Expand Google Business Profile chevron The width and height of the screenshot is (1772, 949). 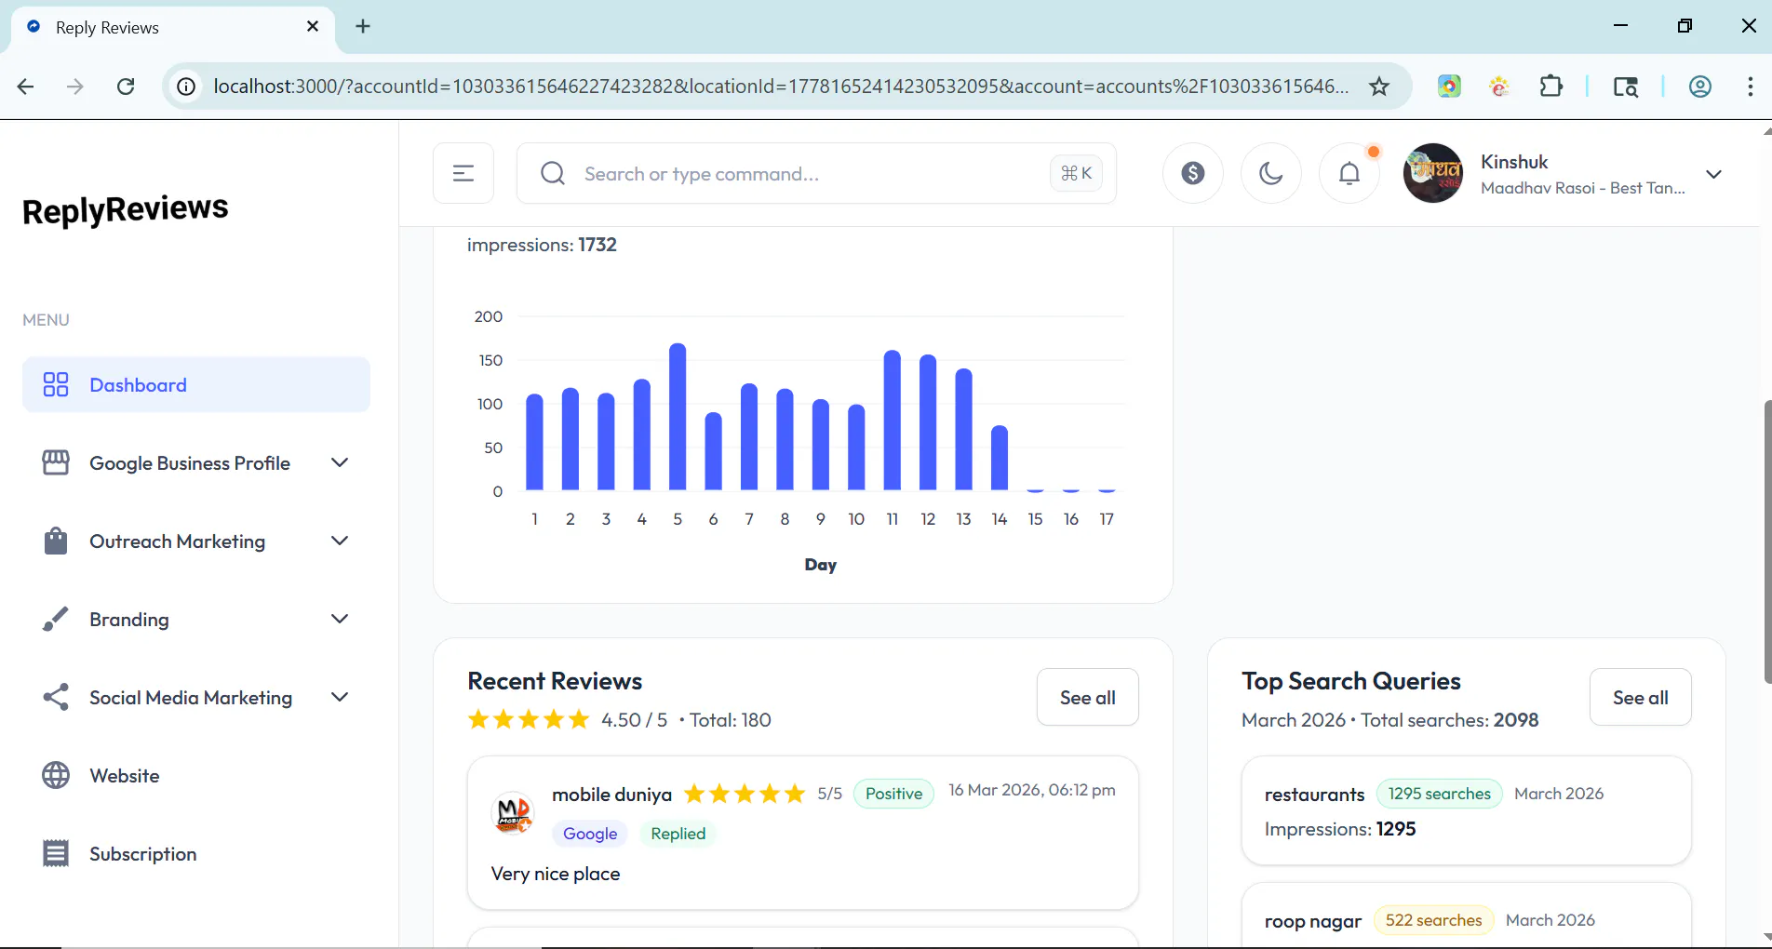(x=340, y=462)
